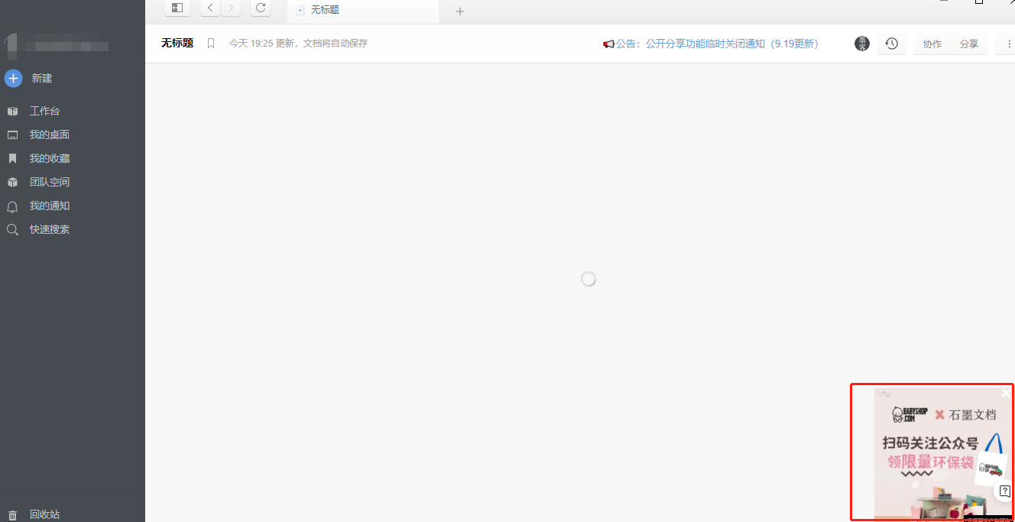Toggle the sidebar collapse icon
1015x522 pixels.
(177, 8)
